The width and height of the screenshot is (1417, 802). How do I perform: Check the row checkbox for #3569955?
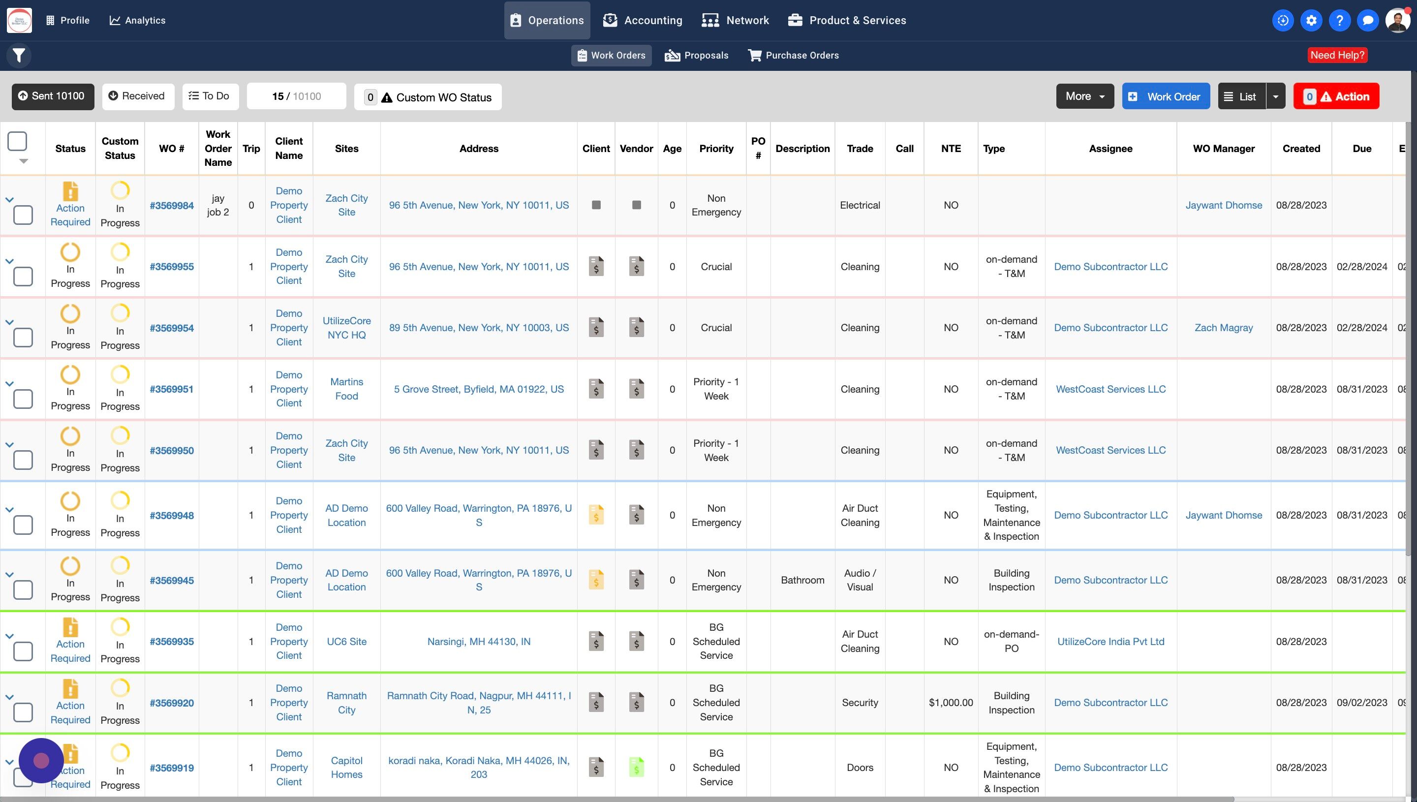coord(23,276)
